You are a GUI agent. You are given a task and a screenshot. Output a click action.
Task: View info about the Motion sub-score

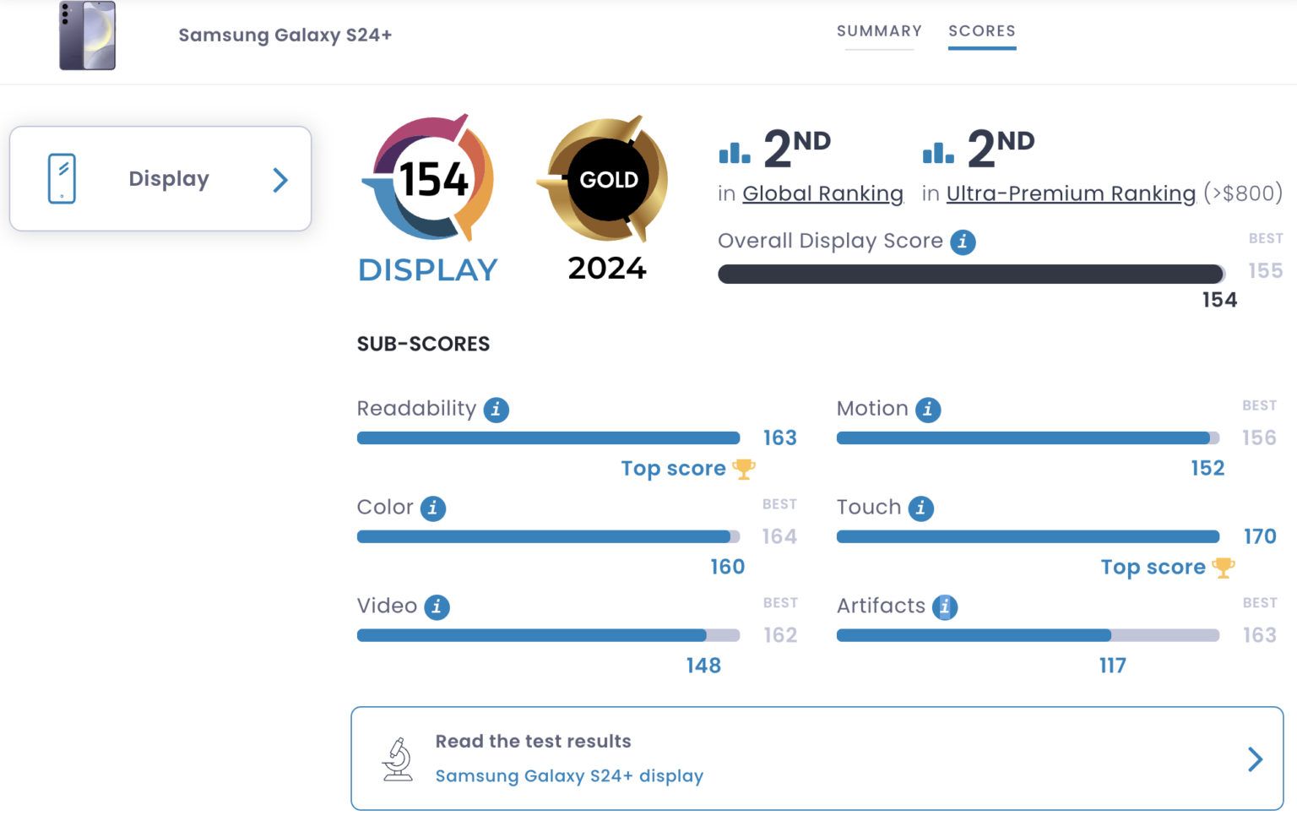[x=928, y=410]
